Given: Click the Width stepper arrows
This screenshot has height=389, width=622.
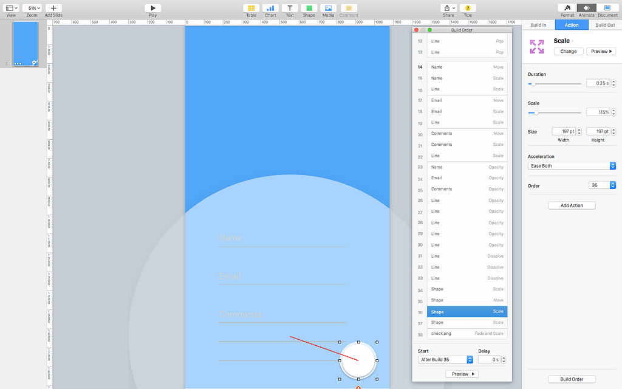Looking at the screenshot, I should [579, 131].
